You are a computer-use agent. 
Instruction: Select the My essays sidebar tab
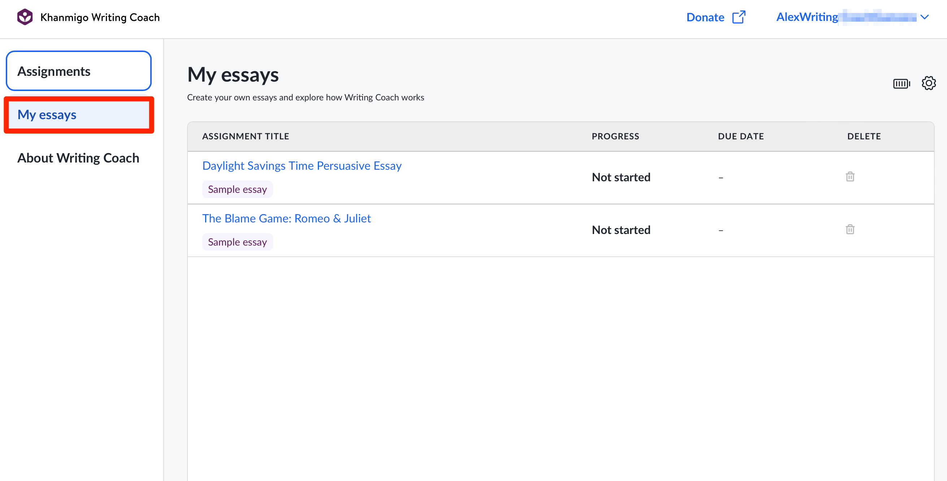point(79,114)
